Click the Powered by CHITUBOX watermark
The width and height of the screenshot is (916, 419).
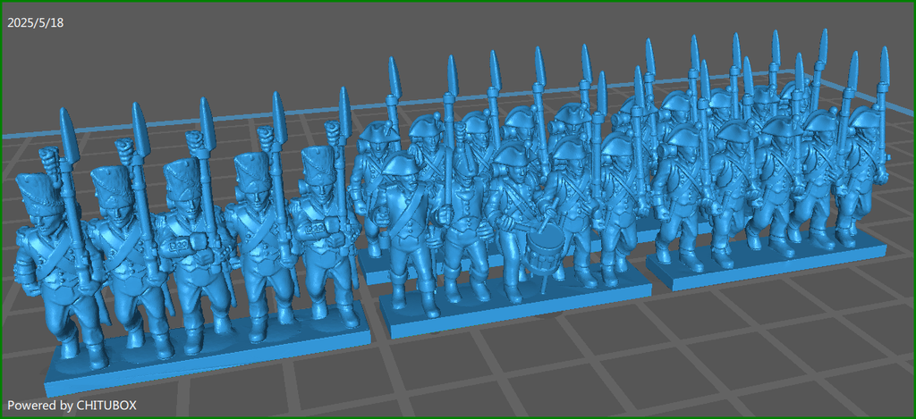pyautogui.click(x=72, y=406)
